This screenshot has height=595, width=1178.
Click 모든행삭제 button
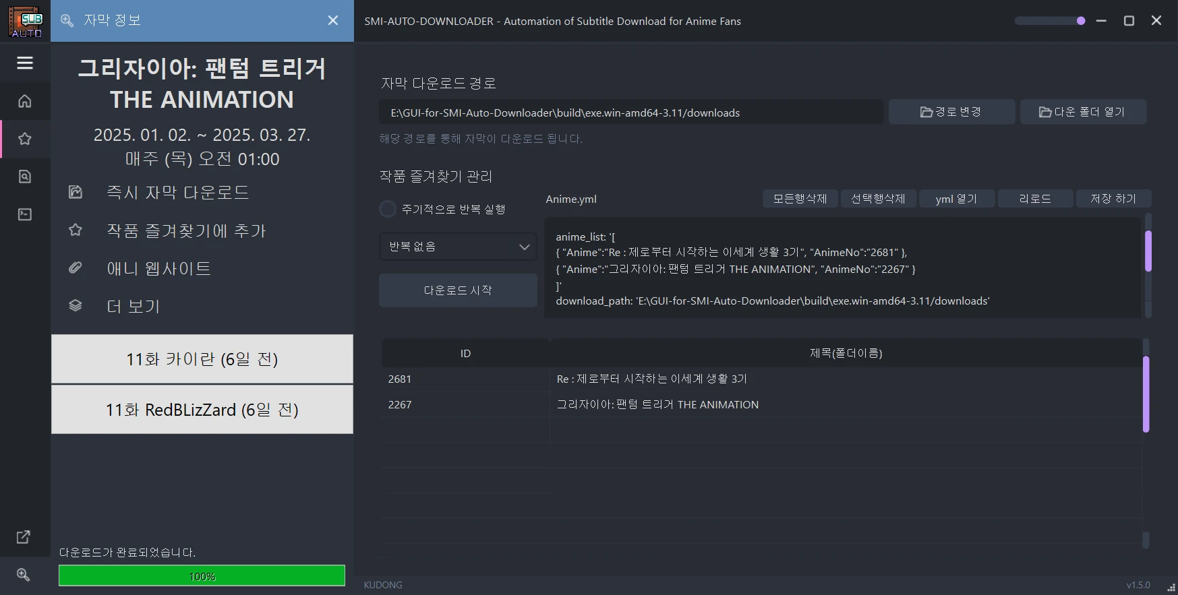pyautogui.click(x=800, y=199)
